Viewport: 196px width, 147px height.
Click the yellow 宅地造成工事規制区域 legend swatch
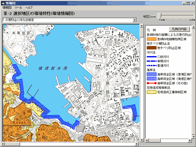pyautogui.click(x=151, y=92)
